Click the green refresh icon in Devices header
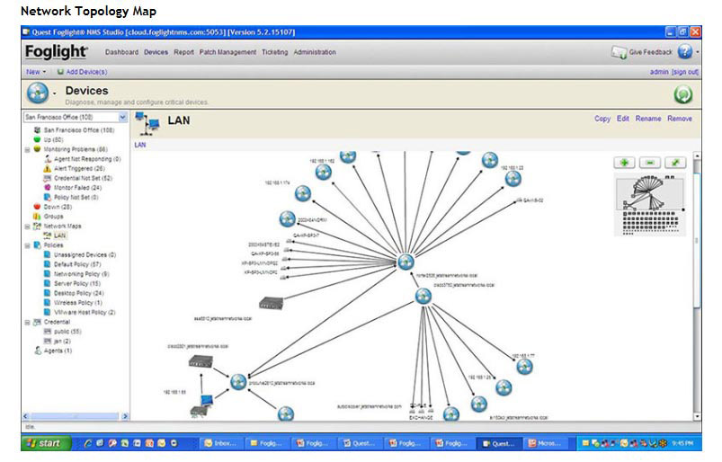This screenshot has height=462, width=722. (x=682, y=94)
